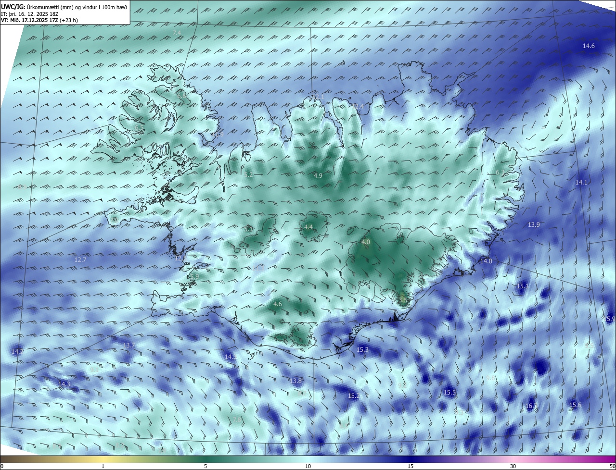Click the 14.6 value in the northeast corner
616x470 pixels.
(x=589, y=46)
